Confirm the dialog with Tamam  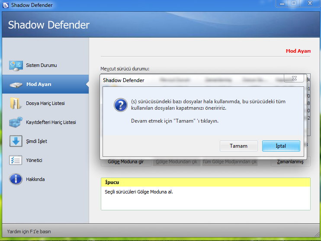pyautogui.click(x=238, y=146)
